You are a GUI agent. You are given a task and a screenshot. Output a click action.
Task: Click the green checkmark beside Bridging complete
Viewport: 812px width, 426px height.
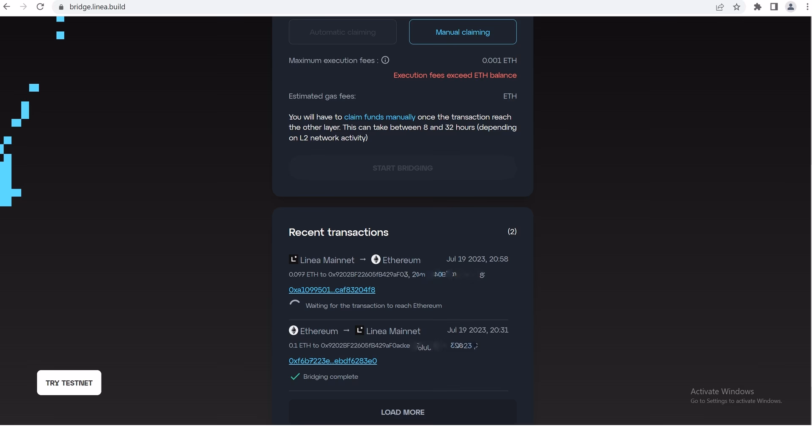click(x=295, y=377)
